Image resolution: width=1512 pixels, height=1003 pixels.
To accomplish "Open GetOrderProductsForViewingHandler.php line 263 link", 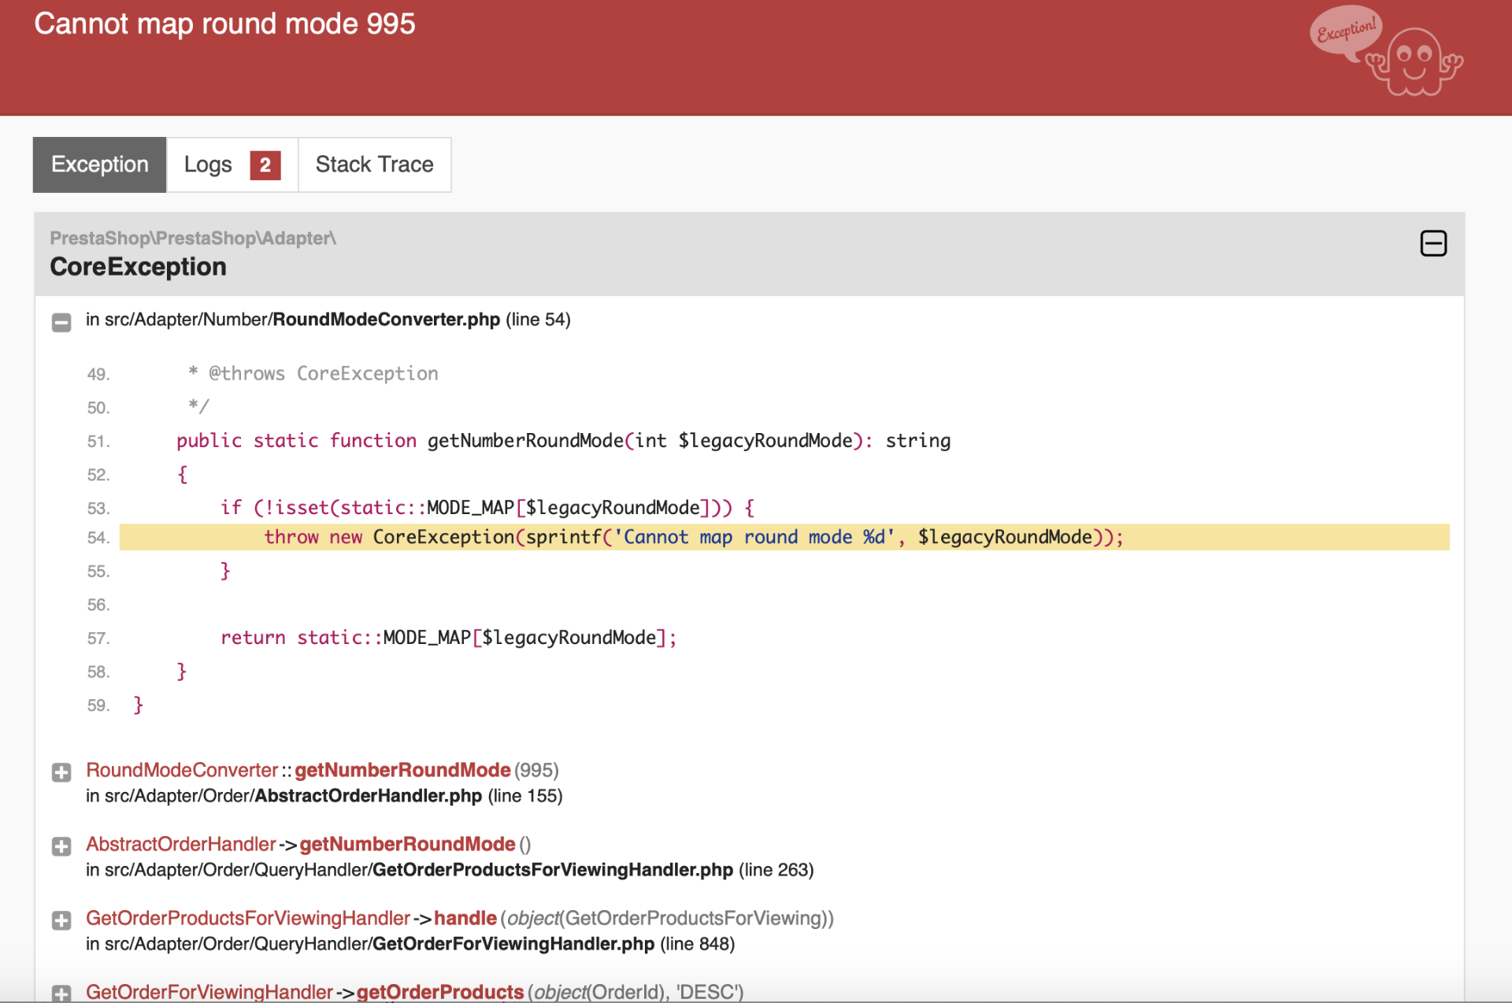I will 552,870.
